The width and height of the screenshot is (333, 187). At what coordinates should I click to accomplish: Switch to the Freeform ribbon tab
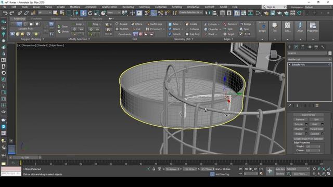(36, 19)
